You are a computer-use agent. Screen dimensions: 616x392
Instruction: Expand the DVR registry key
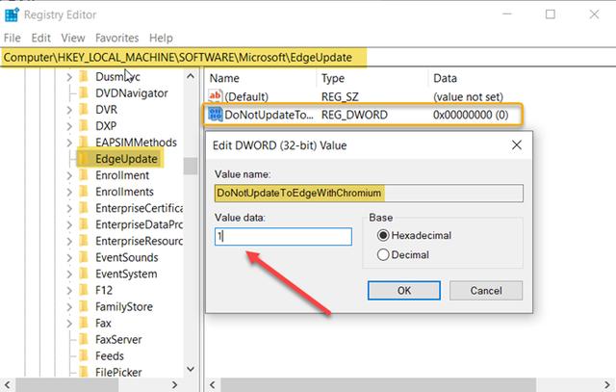[69, 109]
